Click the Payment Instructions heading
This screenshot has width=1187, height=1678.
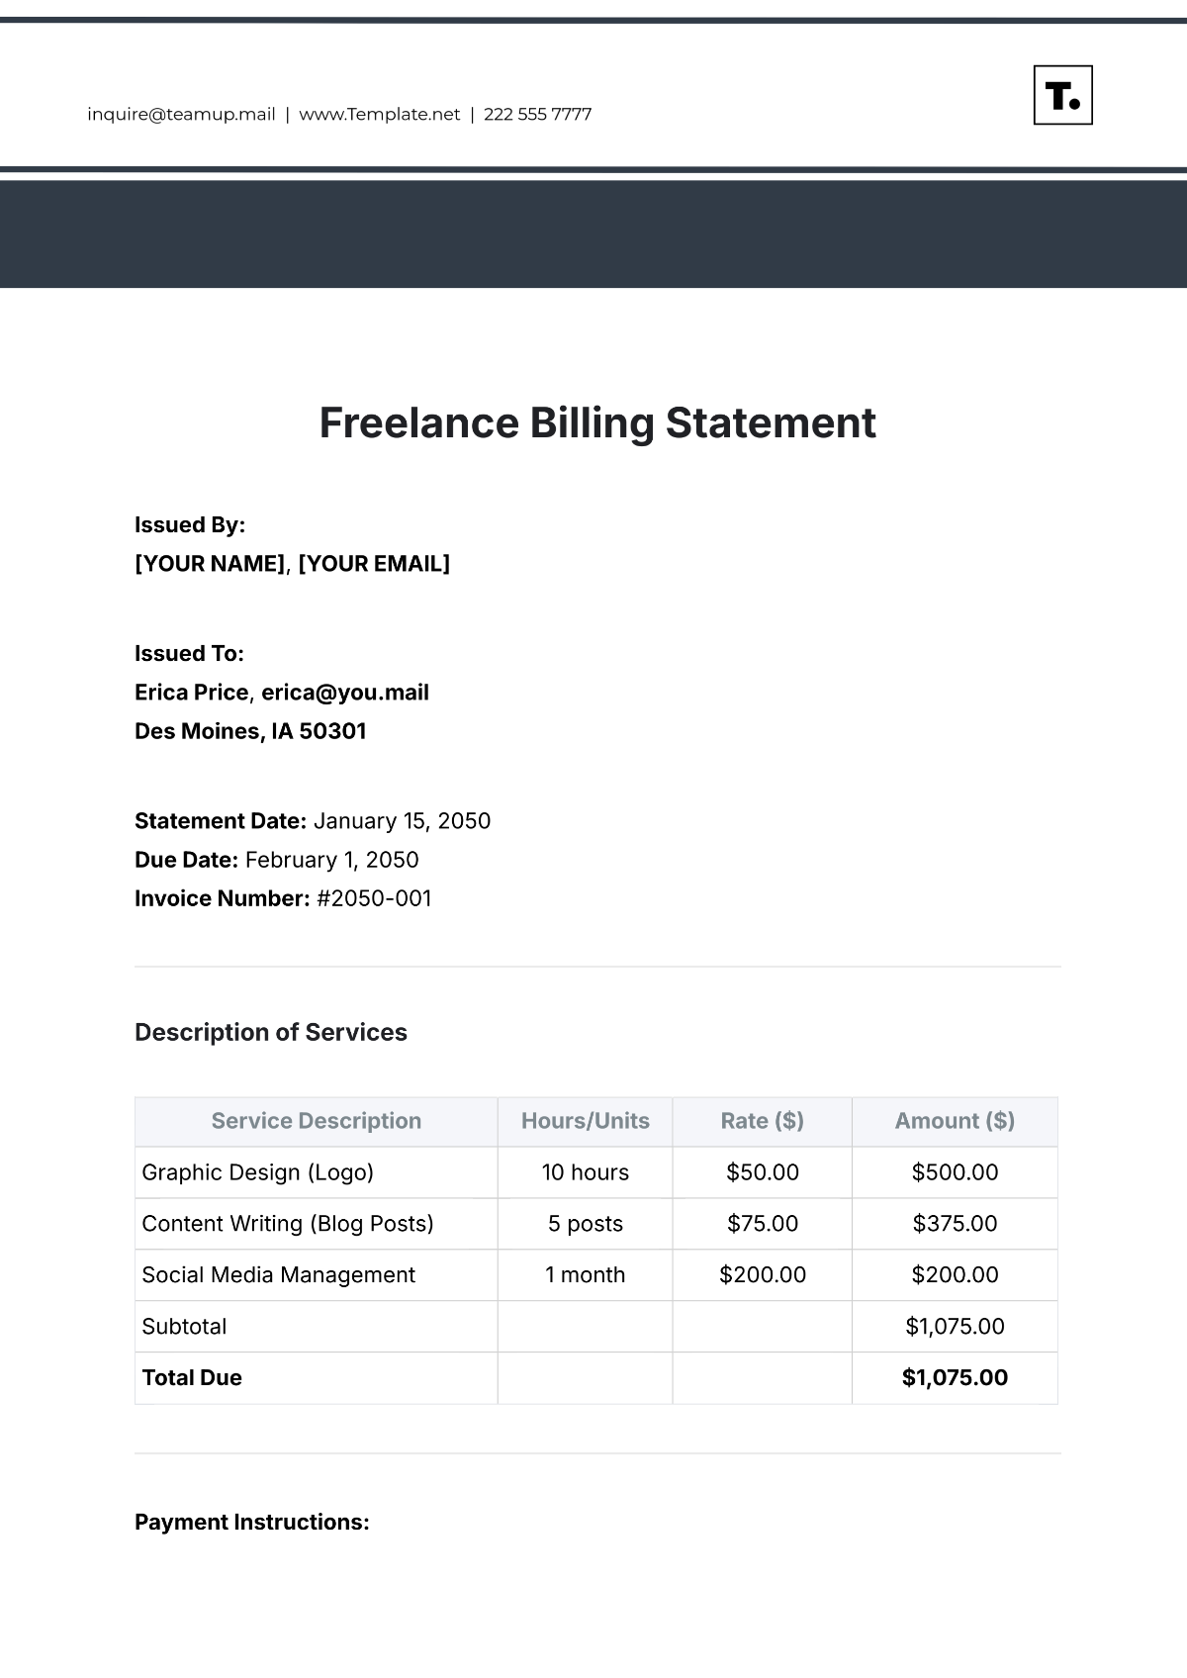(x=251, y=1522)
